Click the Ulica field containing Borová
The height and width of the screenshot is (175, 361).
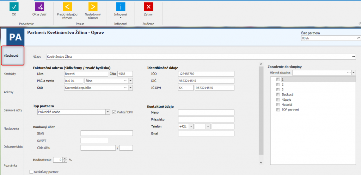click(x=86, y=74)
